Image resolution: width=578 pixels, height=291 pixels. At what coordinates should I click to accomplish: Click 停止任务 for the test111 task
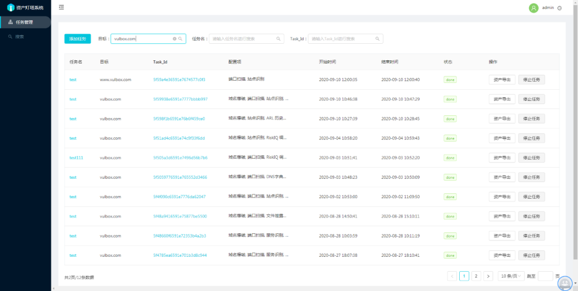tap(531, 158)
